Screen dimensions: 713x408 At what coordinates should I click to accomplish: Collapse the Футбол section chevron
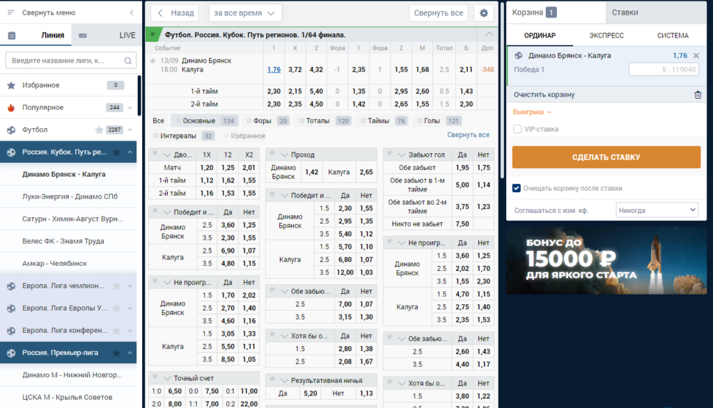(130, 130)
